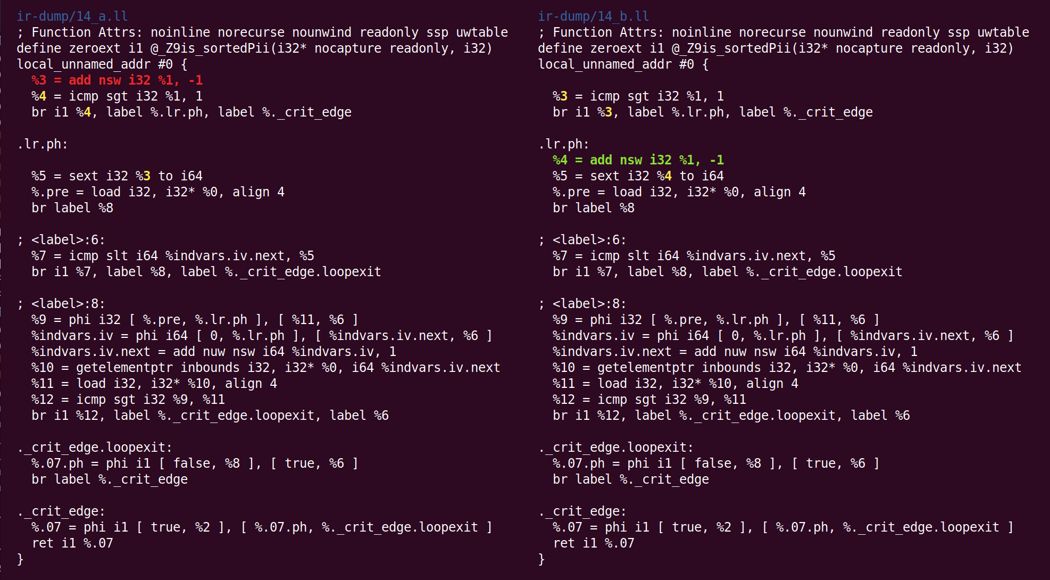Click the %.pre load line in left pane

tap(158, 192)
